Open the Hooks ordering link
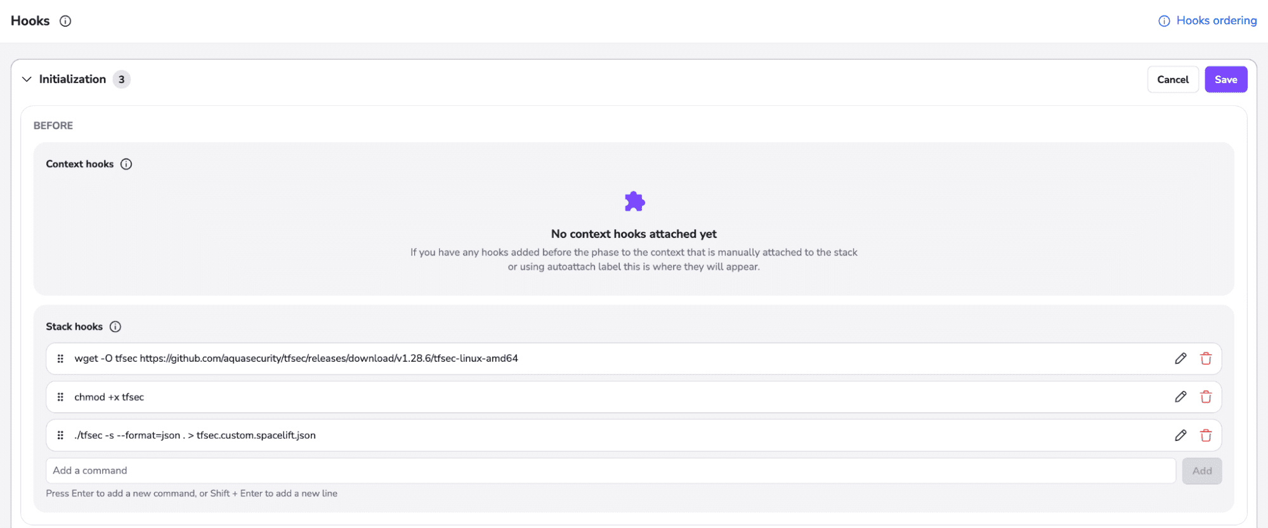The image size is (1268, 528). click(1216, 20)
